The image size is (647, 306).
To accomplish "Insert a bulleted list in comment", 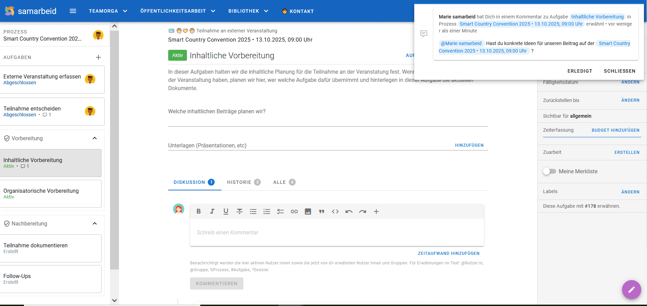I will pyautogui.click(x=253, y=212).
